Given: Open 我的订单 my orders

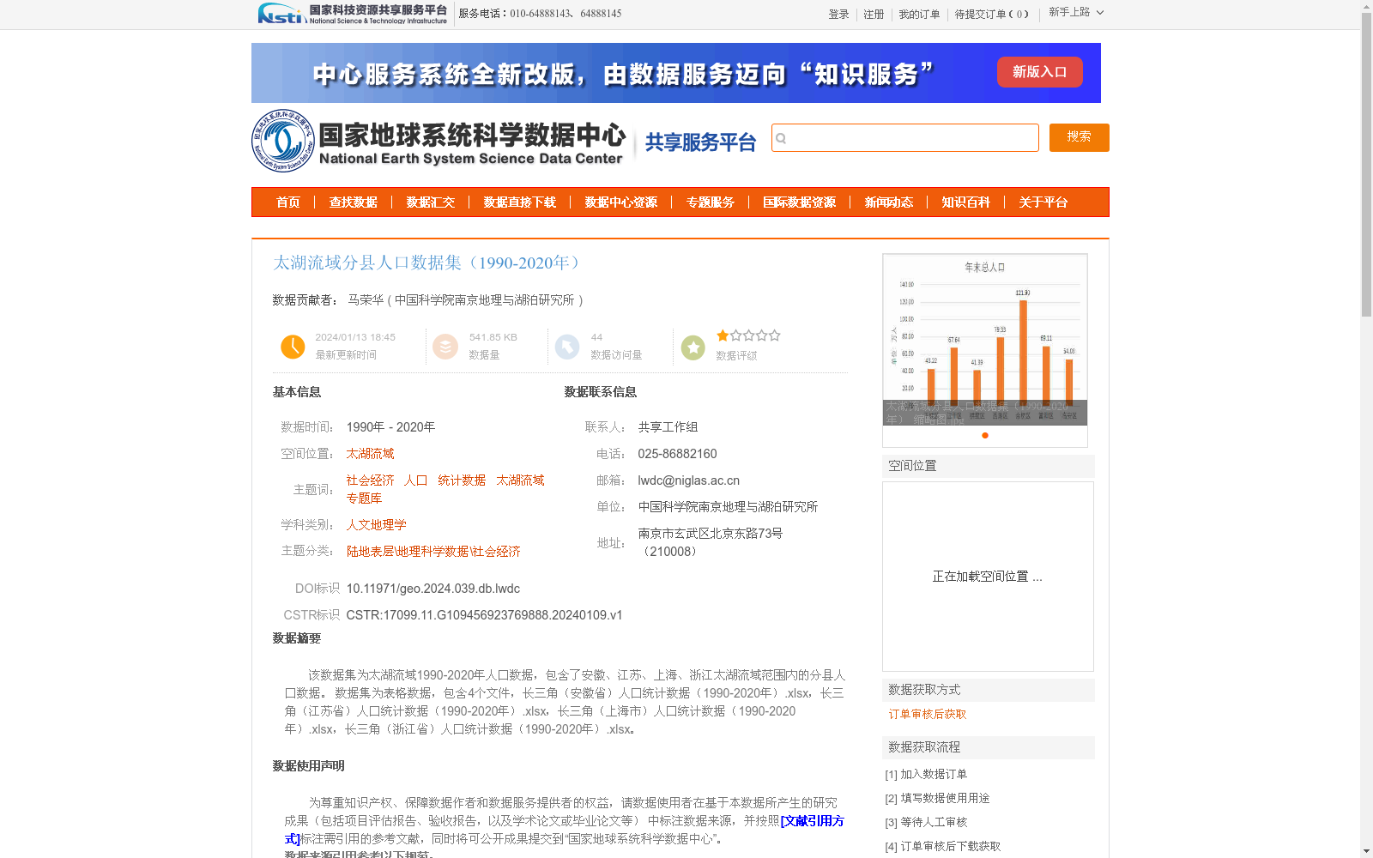Looking at the screenshot, I should point(919,14).
